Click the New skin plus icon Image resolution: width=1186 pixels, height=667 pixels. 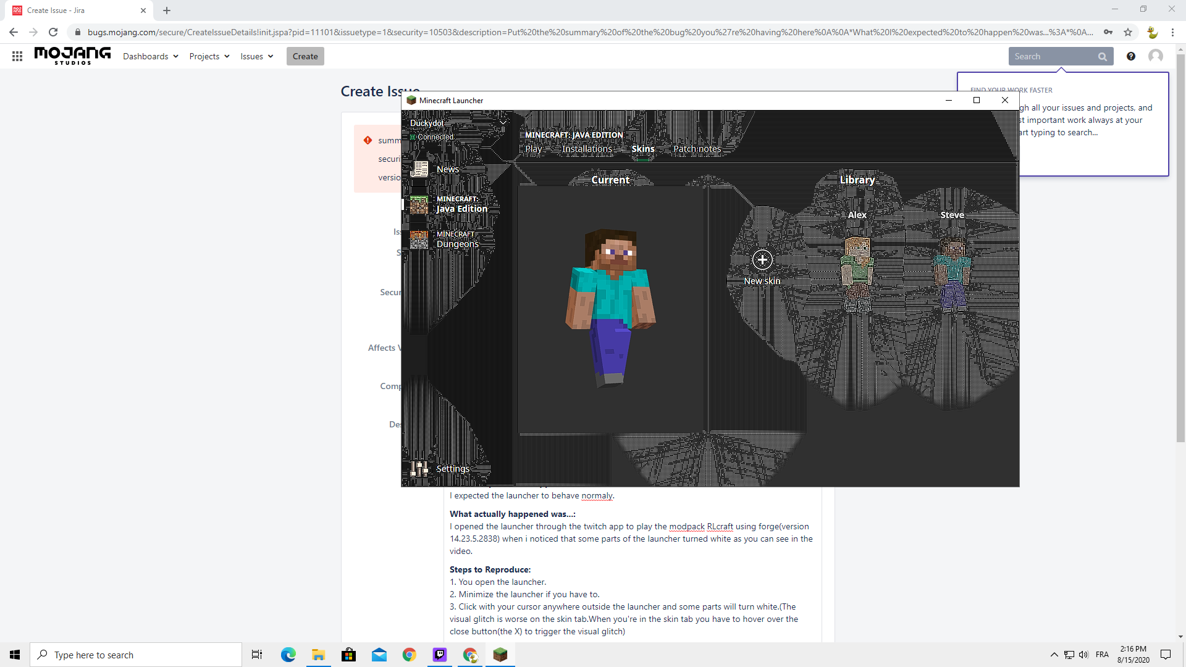[762, 259]
